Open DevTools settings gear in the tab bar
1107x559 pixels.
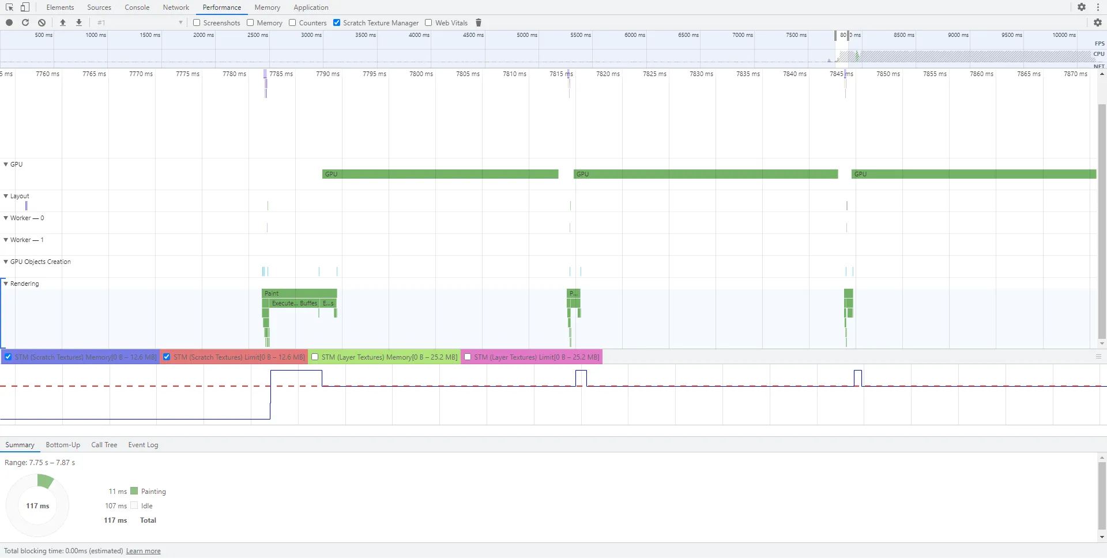pyautogui.click(x=1082, y=7)
